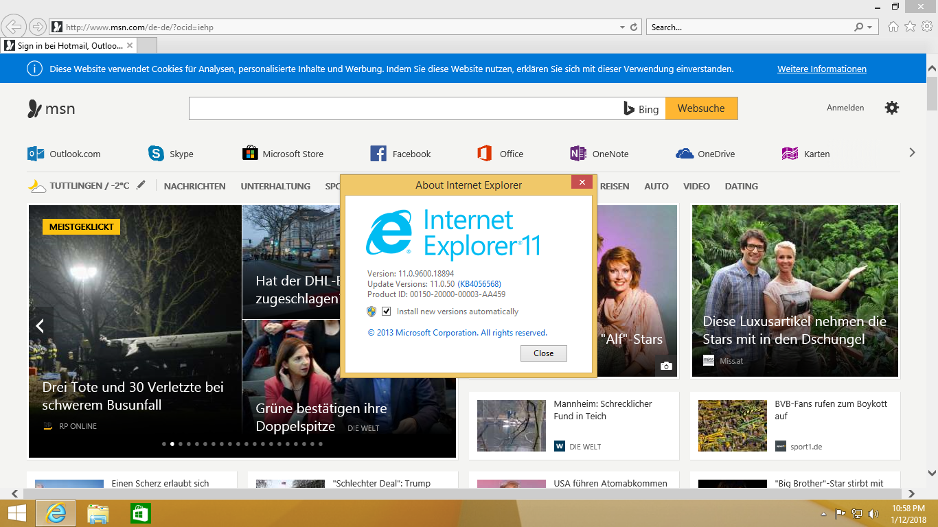Close the Sign in bei Hotmail tab
The image size is (938, 527).
point(130,45)
